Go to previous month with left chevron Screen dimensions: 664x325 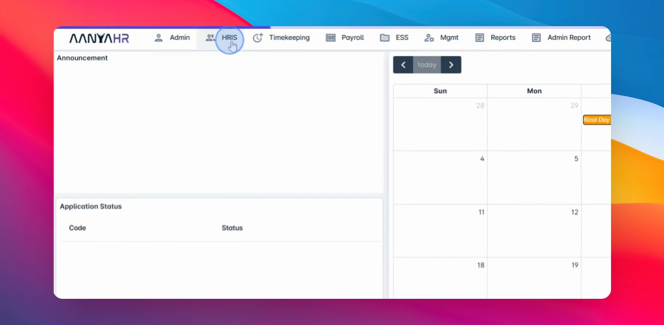(403, 65)
